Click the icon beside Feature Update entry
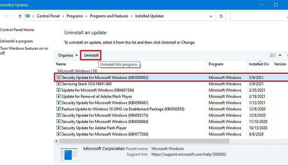This screenshot has height=166, width=288. click(x=59, y=109)
